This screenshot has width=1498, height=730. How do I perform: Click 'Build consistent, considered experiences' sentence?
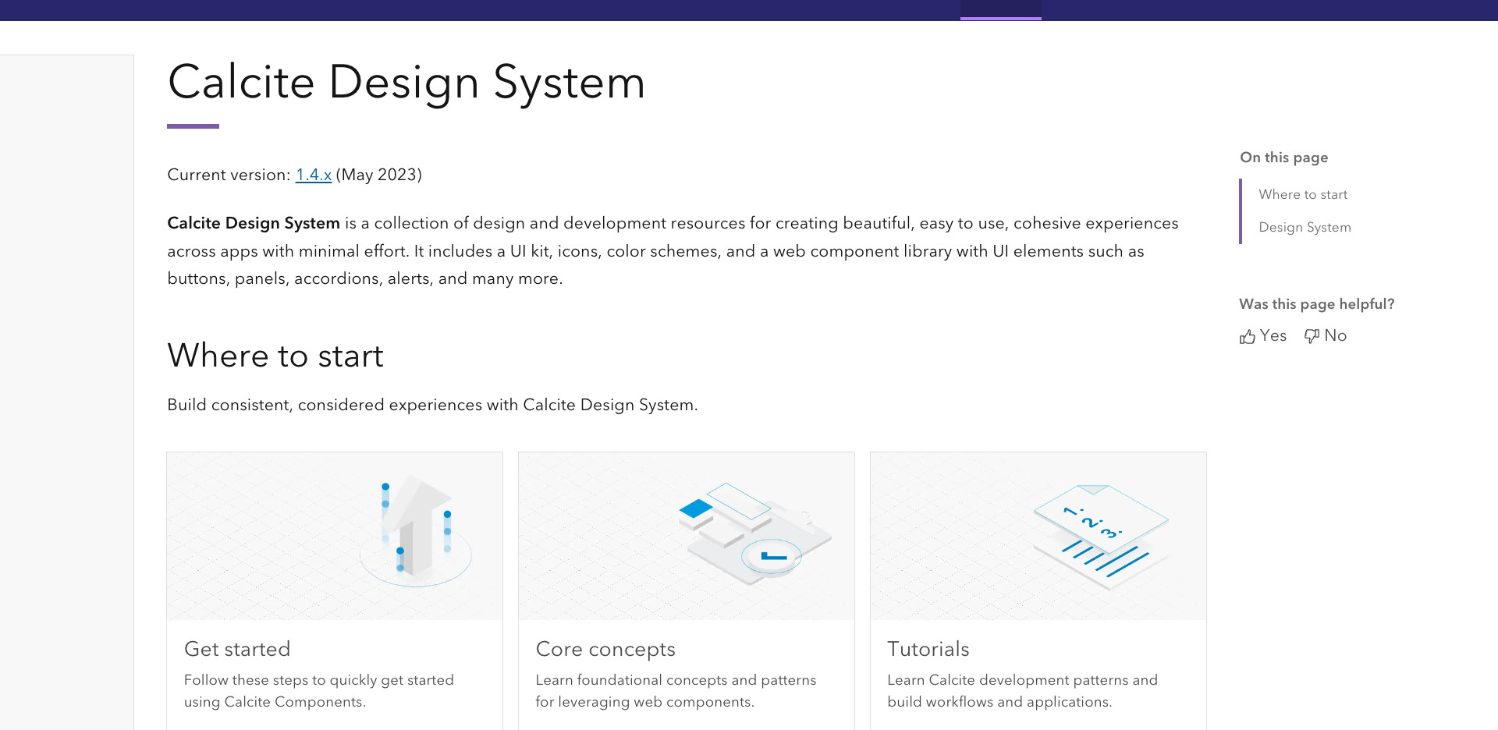pyautogui.click(x=432, y=405)
